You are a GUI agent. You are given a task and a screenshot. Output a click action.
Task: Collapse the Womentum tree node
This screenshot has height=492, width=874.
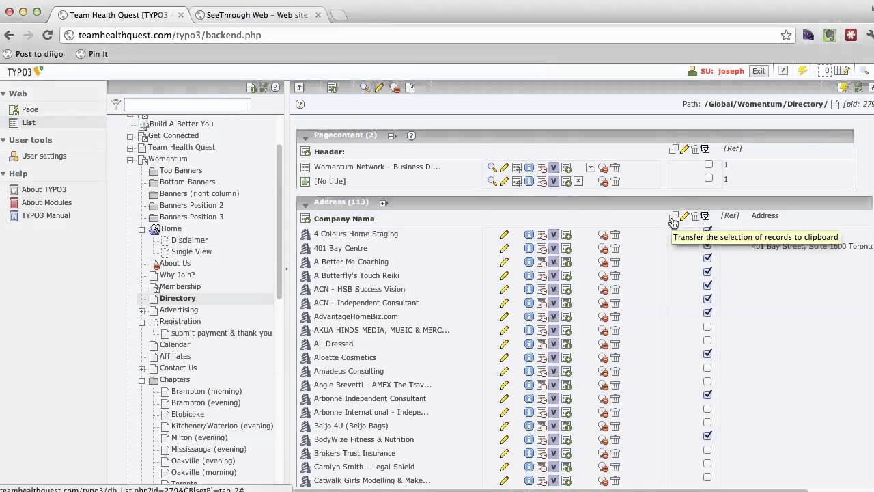(x=130, y=160)
